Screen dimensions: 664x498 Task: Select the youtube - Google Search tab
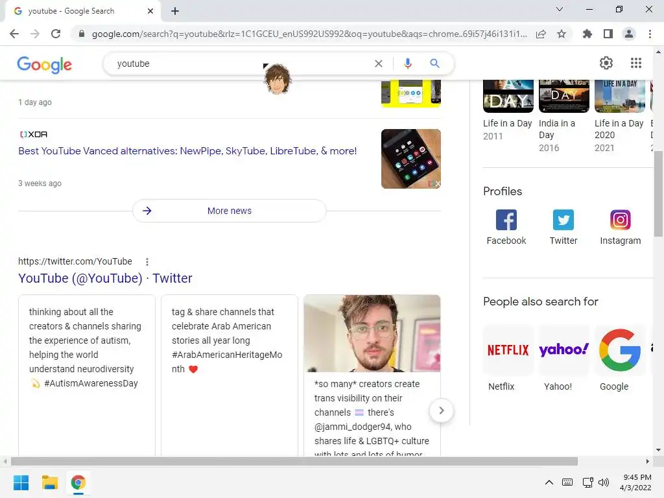(82, 11)
